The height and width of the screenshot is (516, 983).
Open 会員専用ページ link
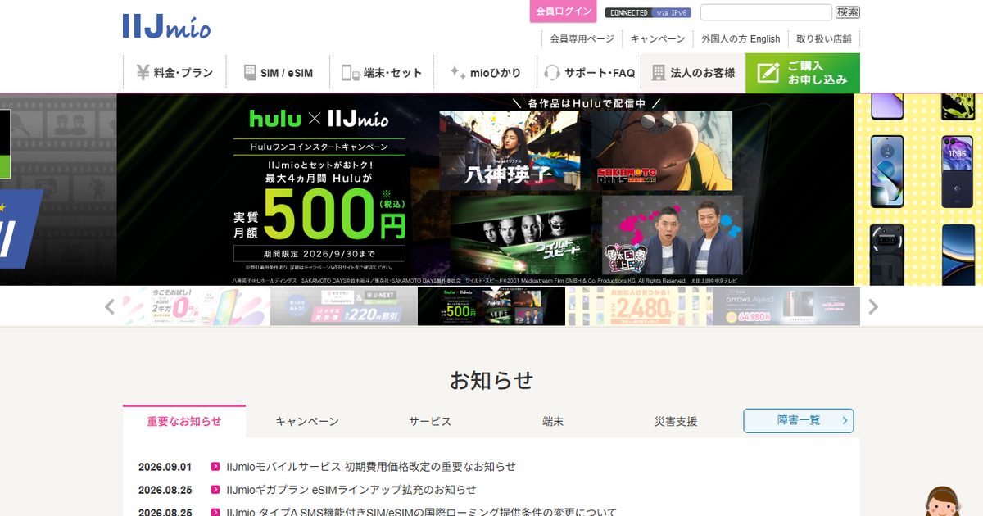[582, 38]
